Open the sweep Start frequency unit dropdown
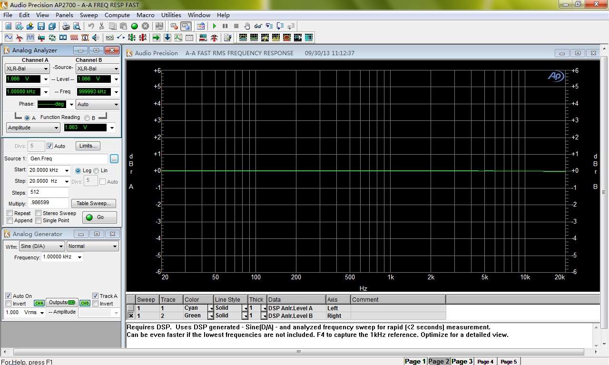Viewport: 609px width, 365px height. pyautogui.click(x=67, y=170)
